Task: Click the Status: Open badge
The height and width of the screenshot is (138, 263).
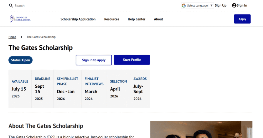Action: (x=21, y=60)
